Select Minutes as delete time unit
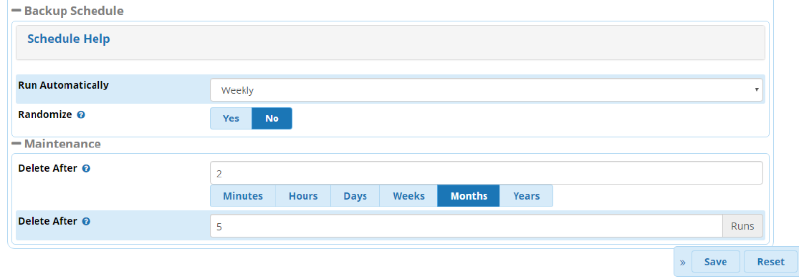 pos(242,196)
